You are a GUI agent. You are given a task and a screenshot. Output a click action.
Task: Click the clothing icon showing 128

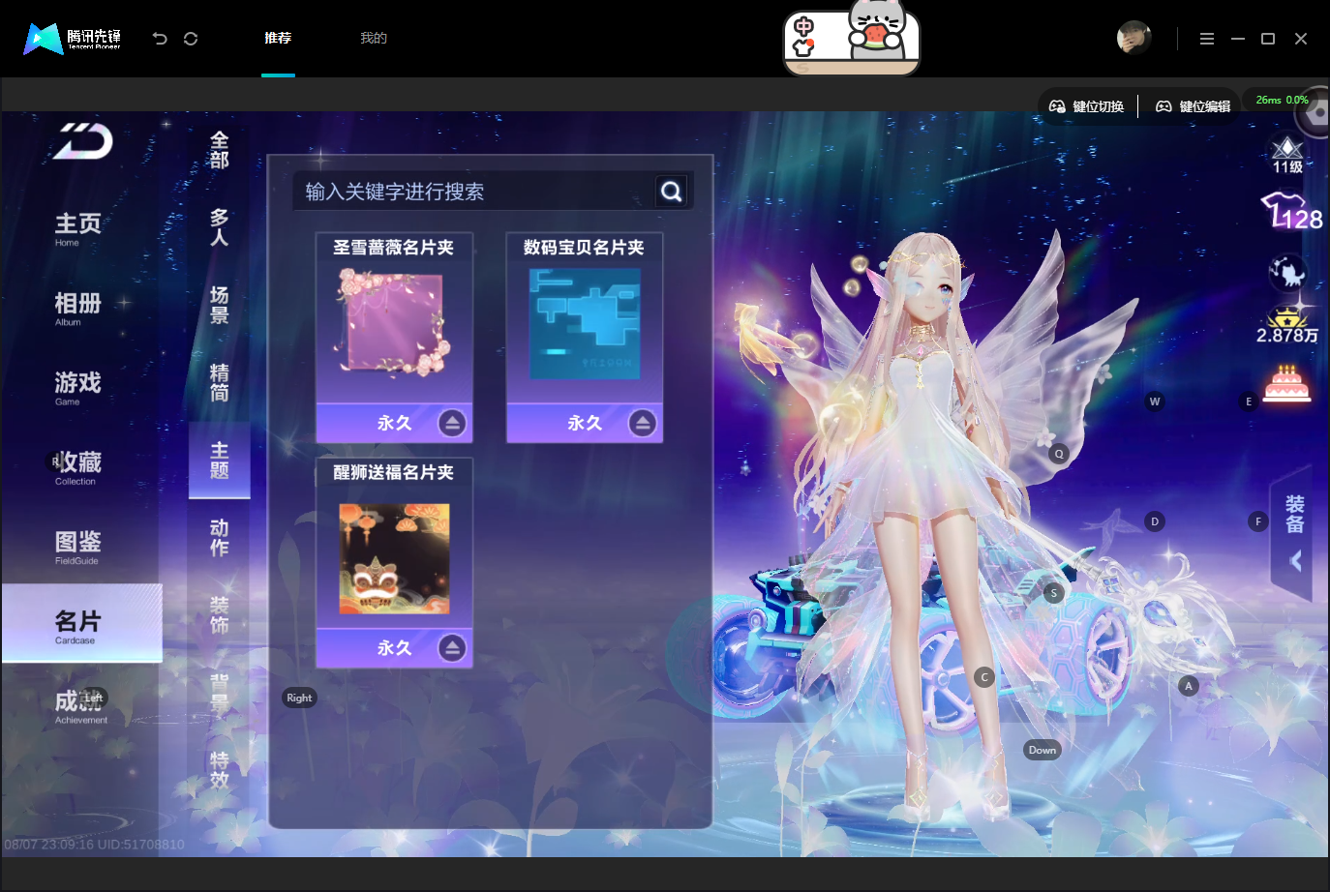tap(1290, 211)
